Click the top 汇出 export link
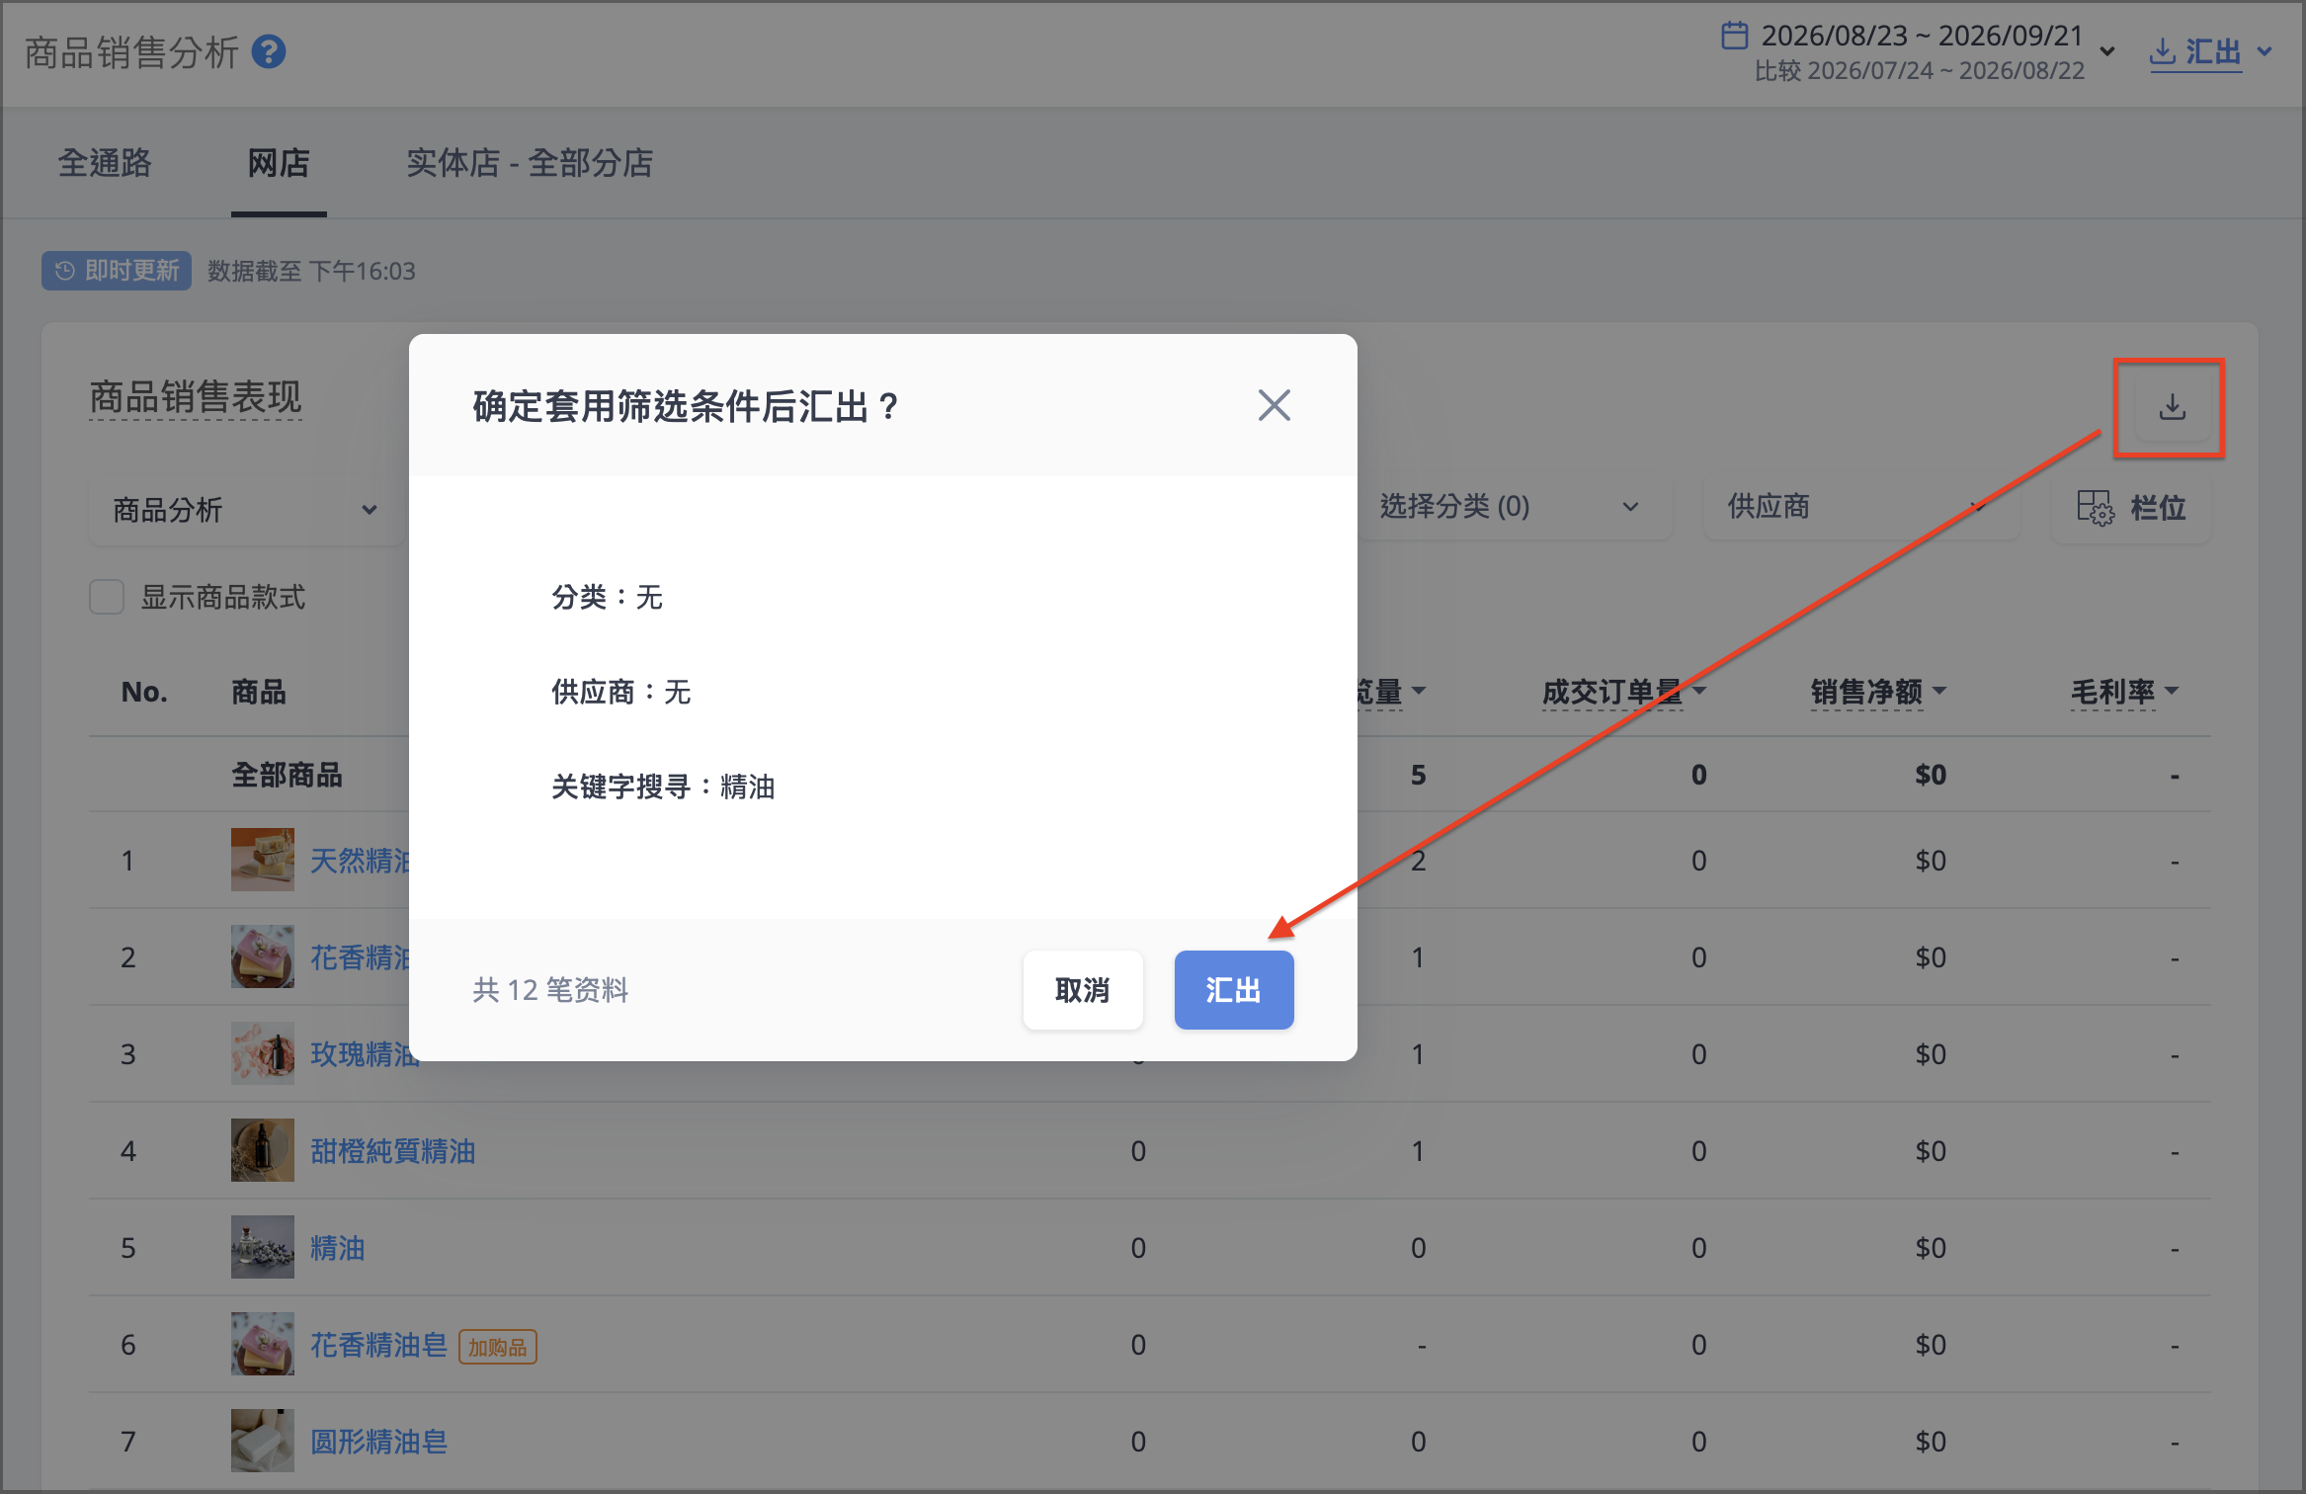2306x1494 pixels. coord(2195,51)
